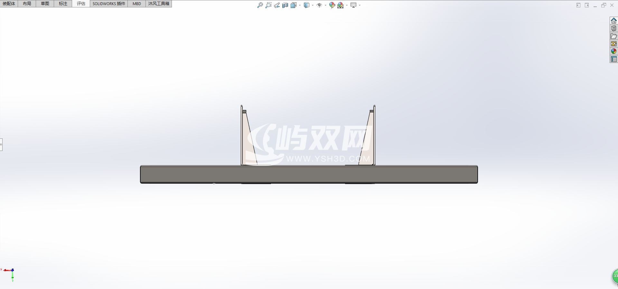The height and width of the screenshot is (289, 618).
Task: Open Appearances, Scenes and Decals task pane tab
Action: click(x=614, y=51)
